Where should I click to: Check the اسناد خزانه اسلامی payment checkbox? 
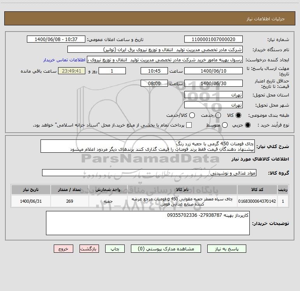click(189, 125)
